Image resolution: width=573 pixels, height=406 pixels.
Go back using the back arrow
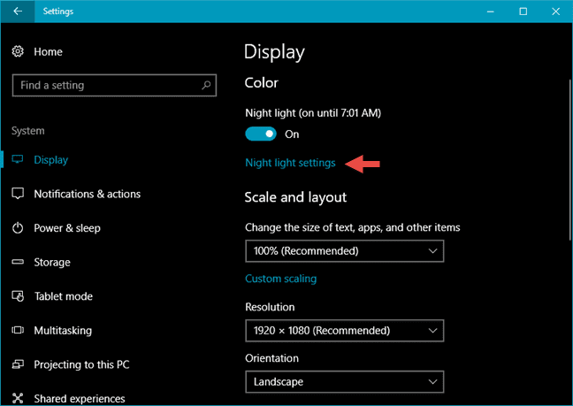pos(18,11)
